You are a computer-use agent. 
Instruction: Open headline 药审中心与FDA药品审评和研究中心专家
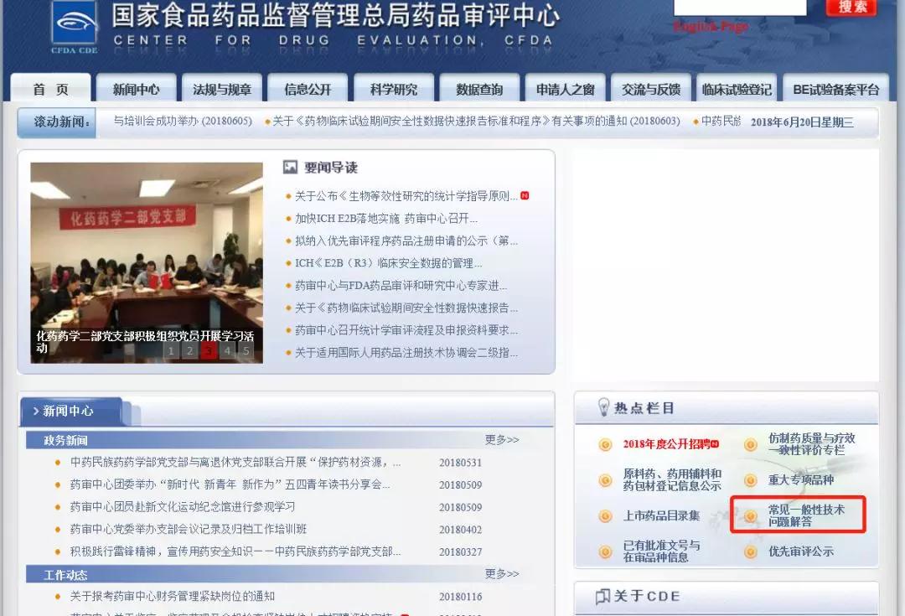[401, 286]
